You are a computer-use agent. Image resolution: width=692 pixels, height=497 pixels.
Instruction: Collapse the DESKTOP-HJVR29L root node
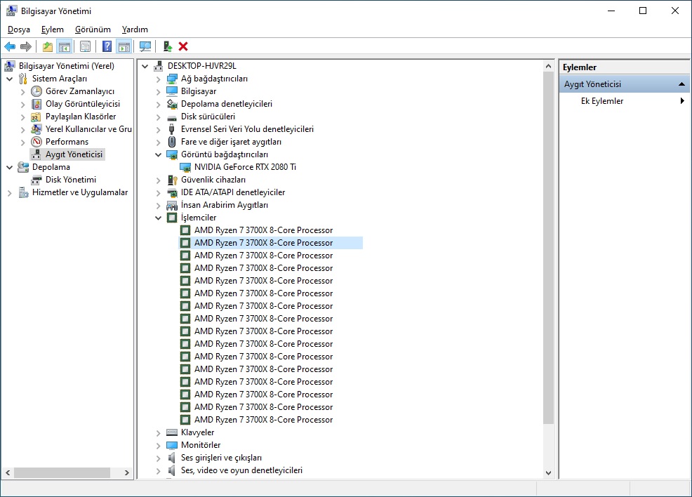pyautogui.click(x=145, y=66)
